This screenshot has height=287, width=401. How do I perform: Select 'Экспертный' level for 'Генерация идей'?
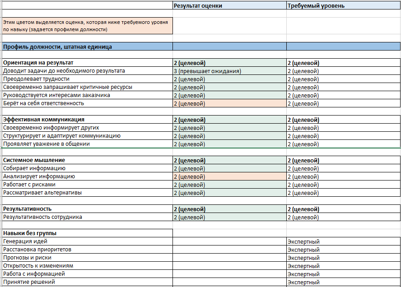tap(343, 241)
